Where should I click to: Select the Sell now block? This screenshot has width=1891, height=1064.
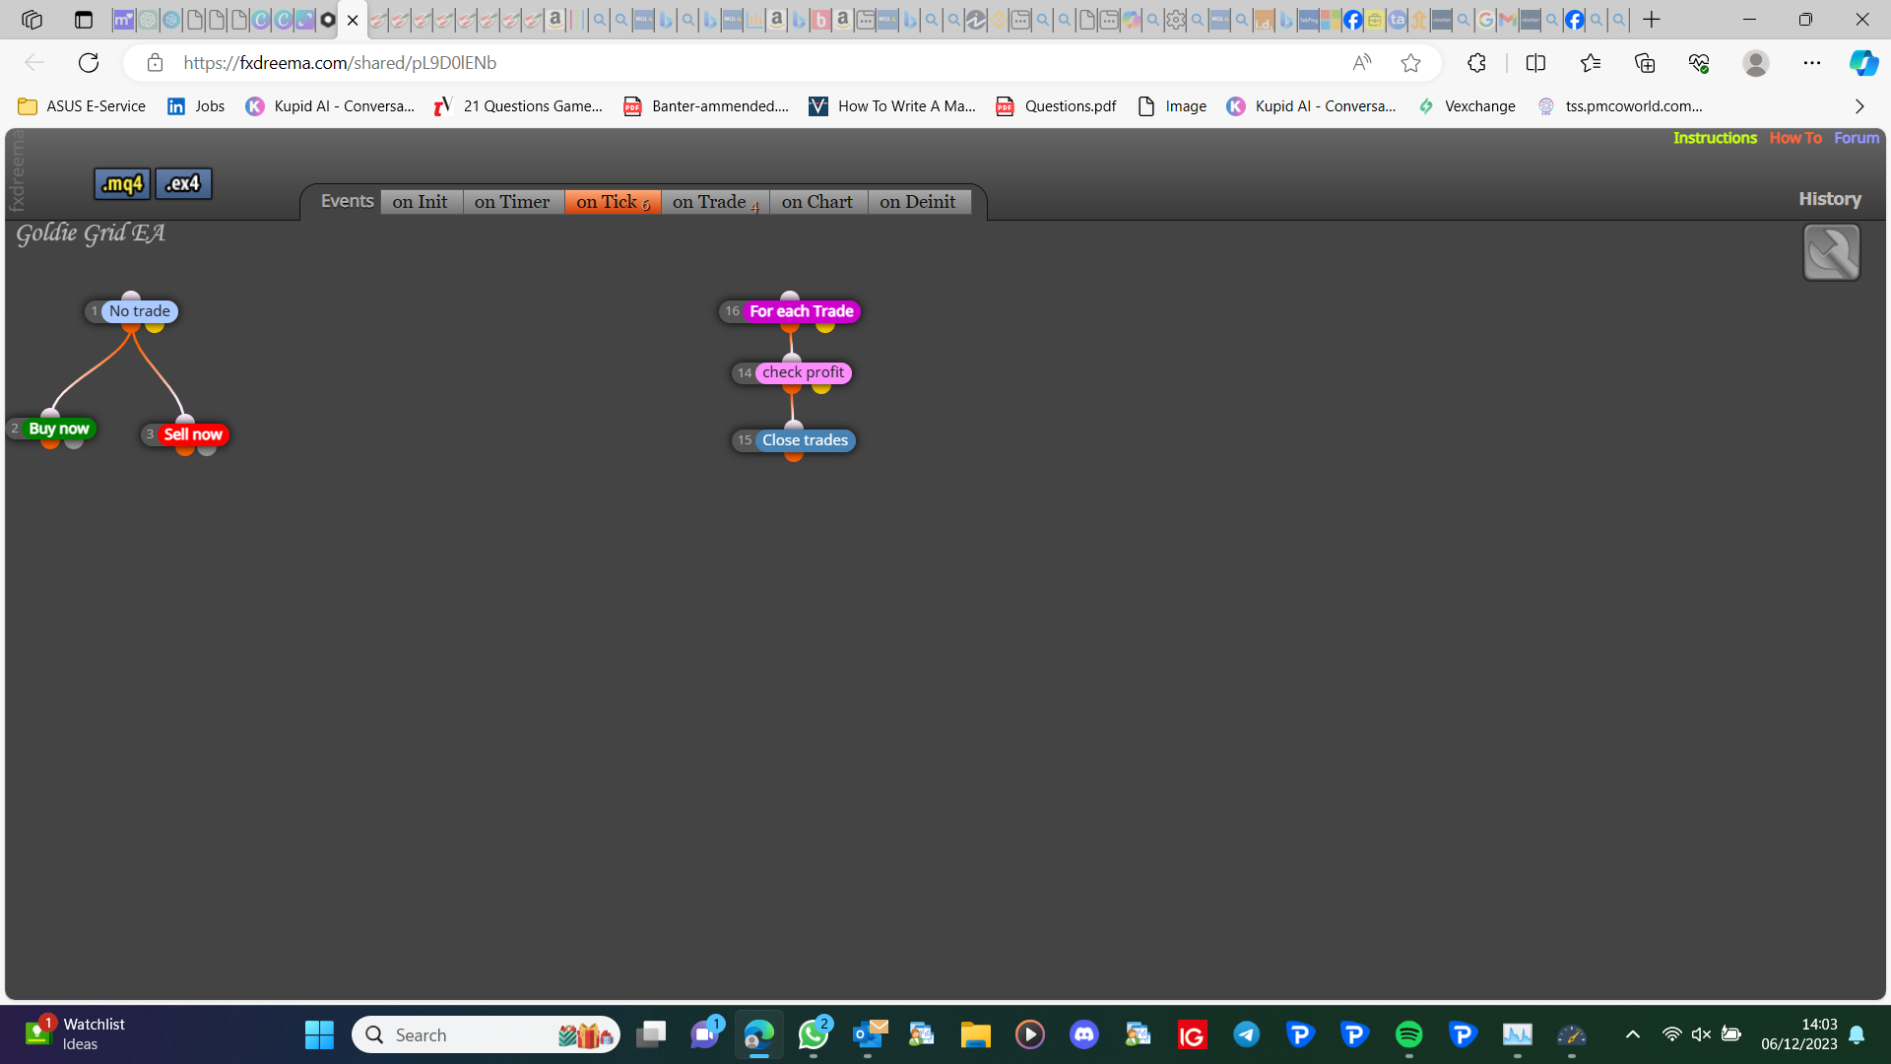tap(193, 434)
